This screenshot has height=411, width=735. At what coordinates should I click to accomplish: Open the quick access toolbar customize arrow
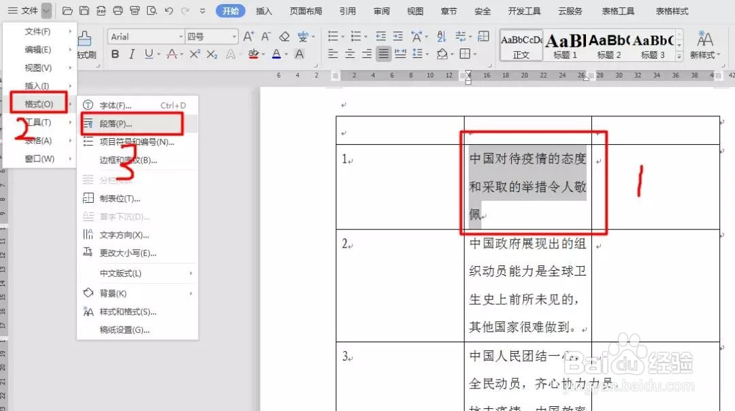point(203,11)
